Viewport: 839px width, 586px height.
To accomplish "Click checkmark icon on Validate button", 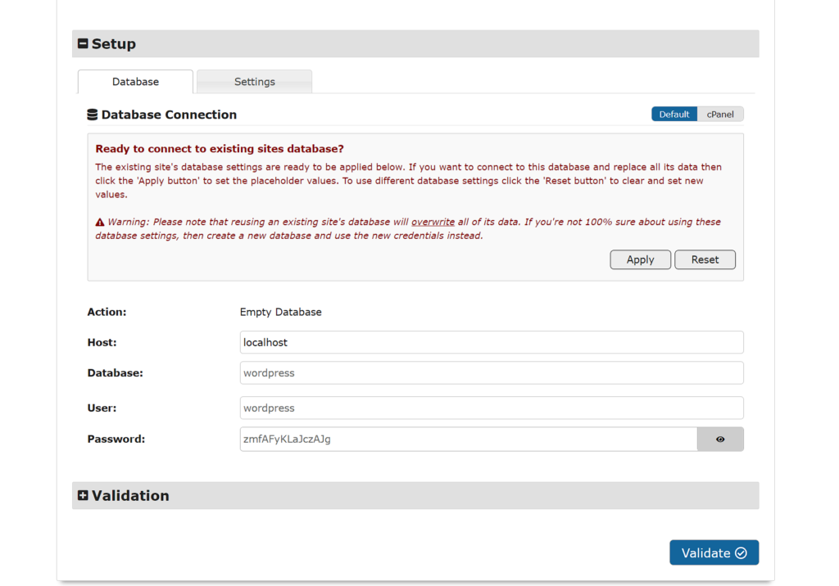I will (x=741, y=553).
